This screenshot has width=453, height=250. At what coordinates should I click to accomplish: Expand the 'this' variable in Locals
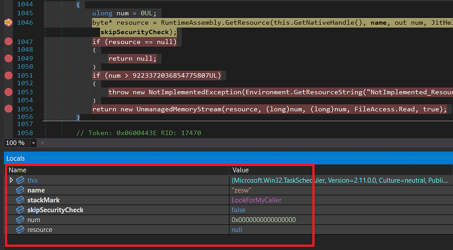(x=11, y=180)
